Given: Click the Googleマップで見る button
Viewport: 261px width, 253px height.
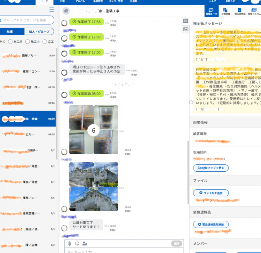Looking at the screenshot, I should (211, 168).
